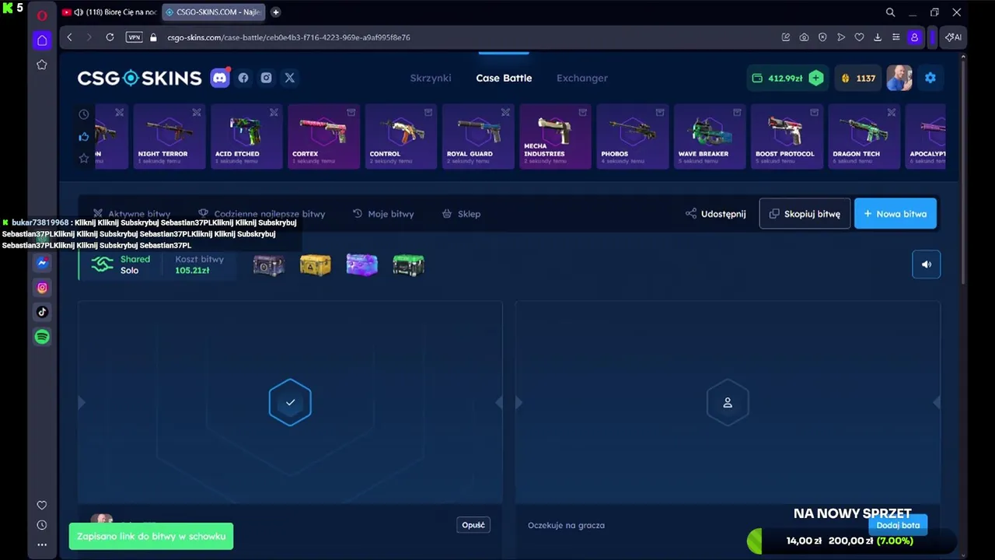This screenshot has height=560, width=995.
Task: Open Messenger in Opera sidebar
Action: (42, 263)
